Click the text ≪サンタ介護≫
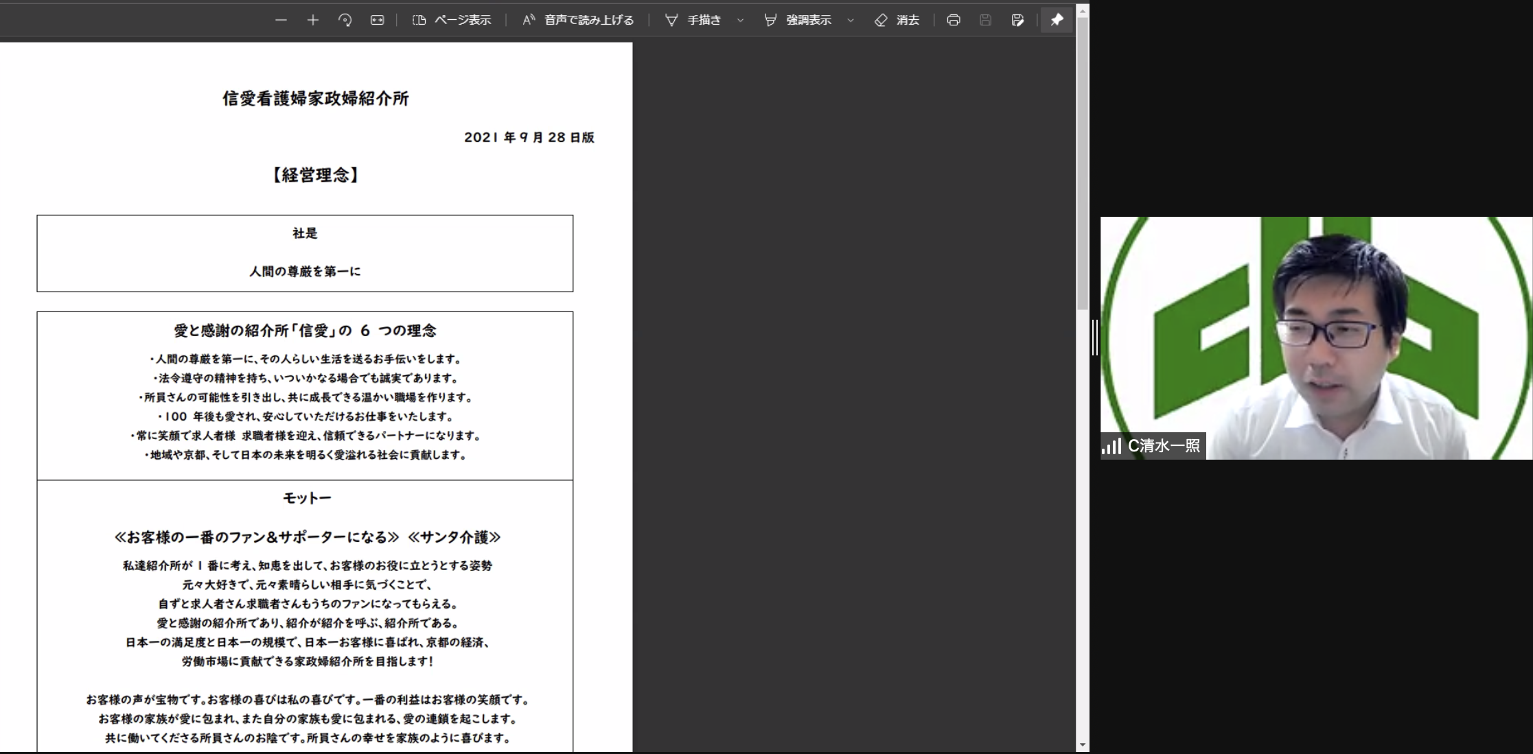The height and width of the screenshot is (754, 1533). click(454, 537)
